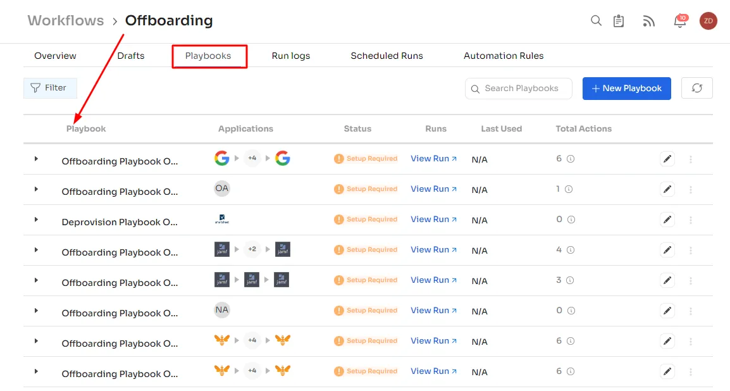Viewport: 730px width, 391px height.
Task: Click the Smartsheet app icon in the Deprovision row
Action: 222,219
